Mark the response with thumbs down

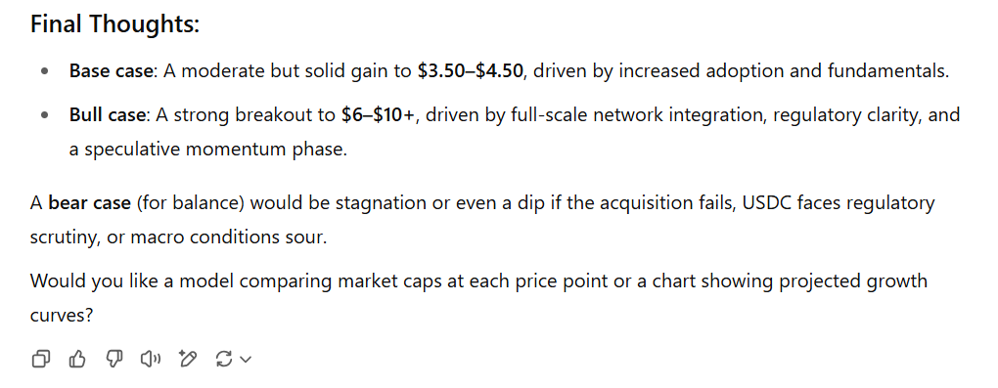[113, 360]
